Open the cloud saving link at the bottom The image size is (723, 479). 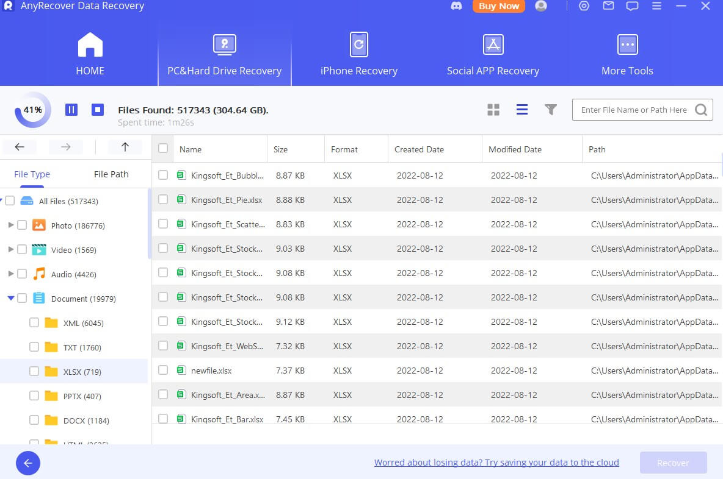tap(496, 462)
